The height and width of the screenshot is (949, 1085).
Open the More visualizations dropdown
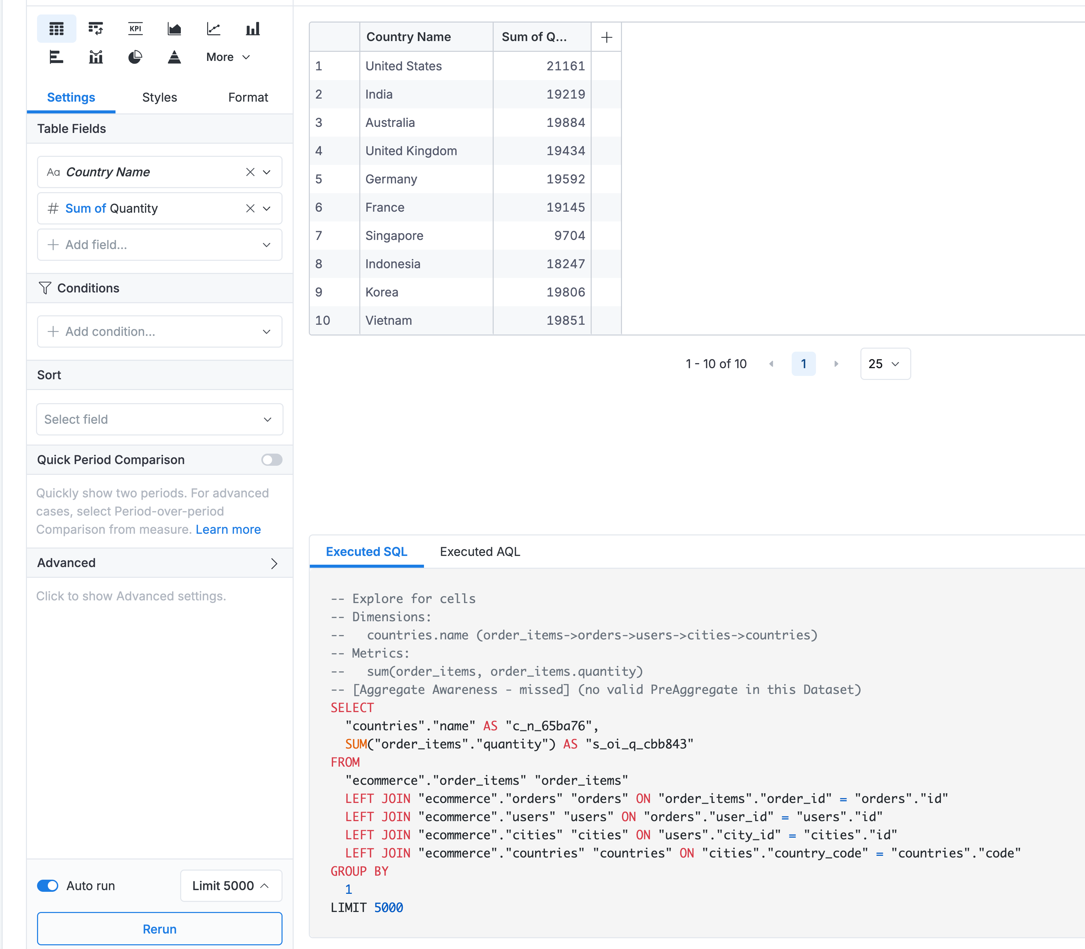(228, 57)
